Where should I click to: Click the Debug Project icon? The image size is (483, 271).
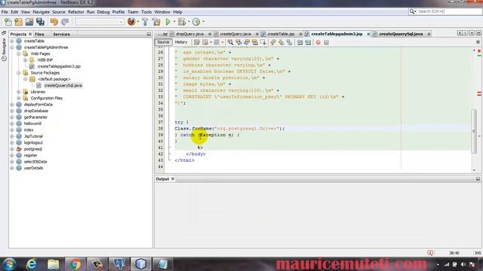[x=182, y=22]
